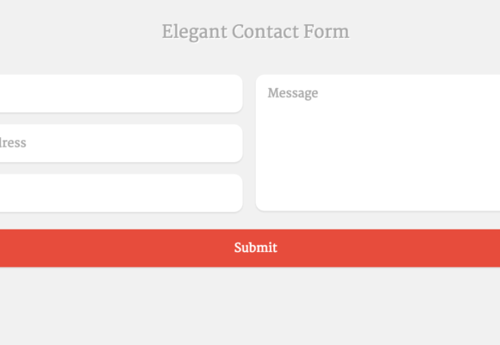Click the word Submit on the button
This screenshot has width=500, height=345.
[255, 248]
